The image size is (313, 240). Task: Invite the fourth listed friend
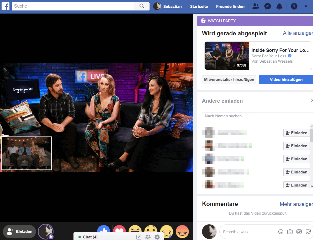pos(296,172)
